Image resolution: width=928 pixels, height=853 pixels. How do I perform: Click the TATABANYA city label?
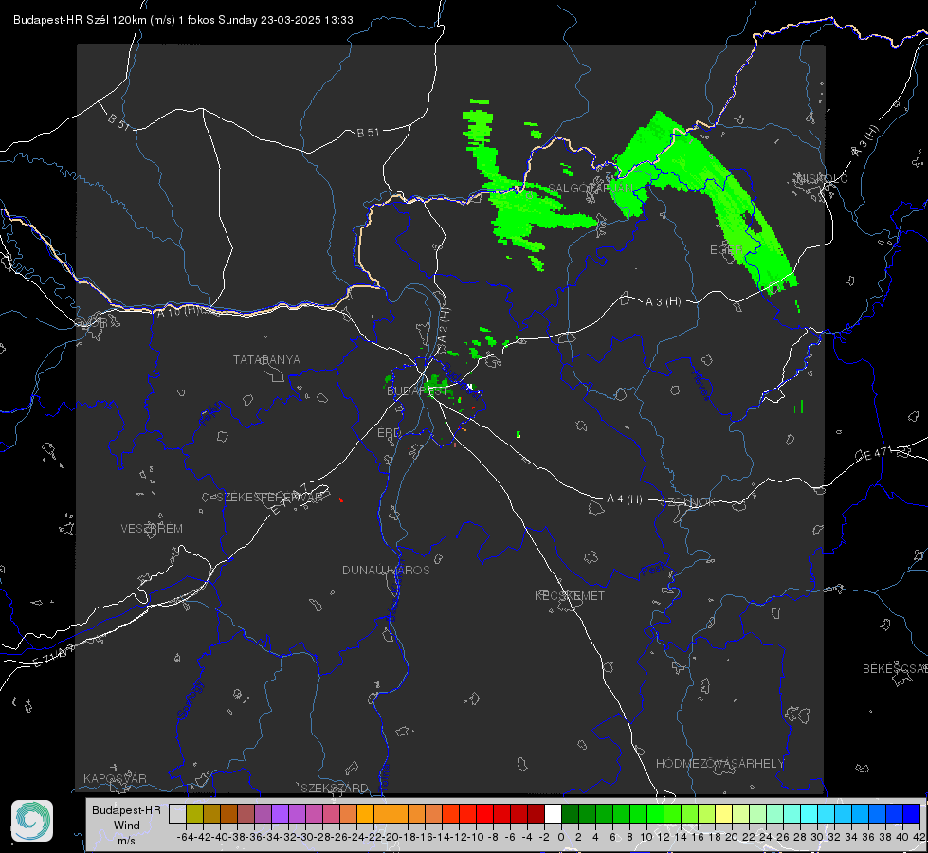[266, 360]
